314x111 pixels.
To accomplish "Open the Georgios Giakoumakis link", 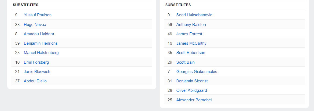I will pos(197,72).
